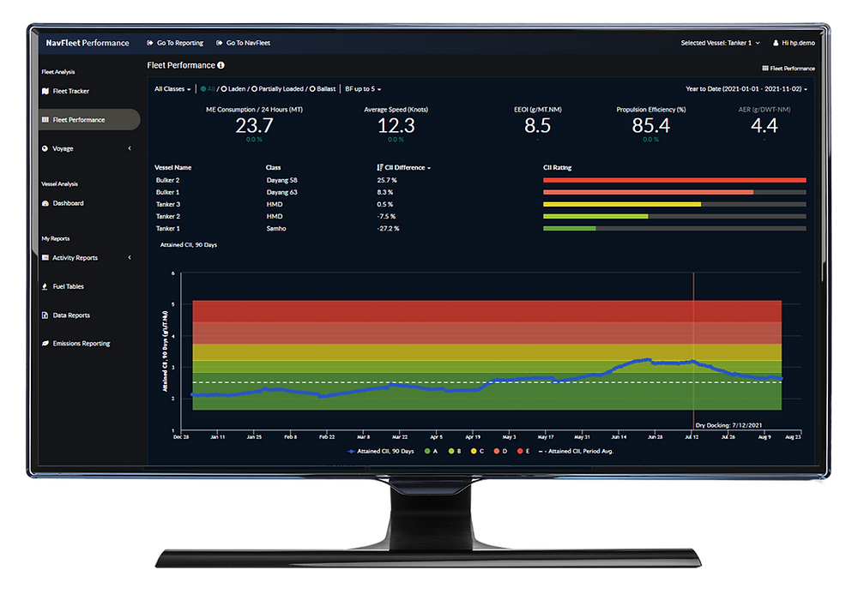Open Voyage via its globe icon

click(x=45, y=147)
